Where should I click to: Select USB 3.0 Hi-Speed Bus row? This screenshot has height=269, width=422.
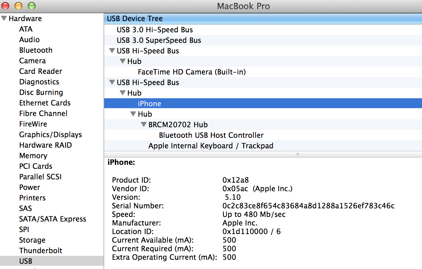point(263,30)
